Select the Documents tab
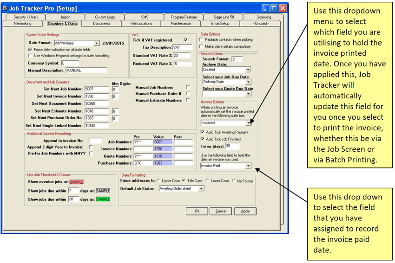This screenshot has height=263, width=395. tap(101, 23)
